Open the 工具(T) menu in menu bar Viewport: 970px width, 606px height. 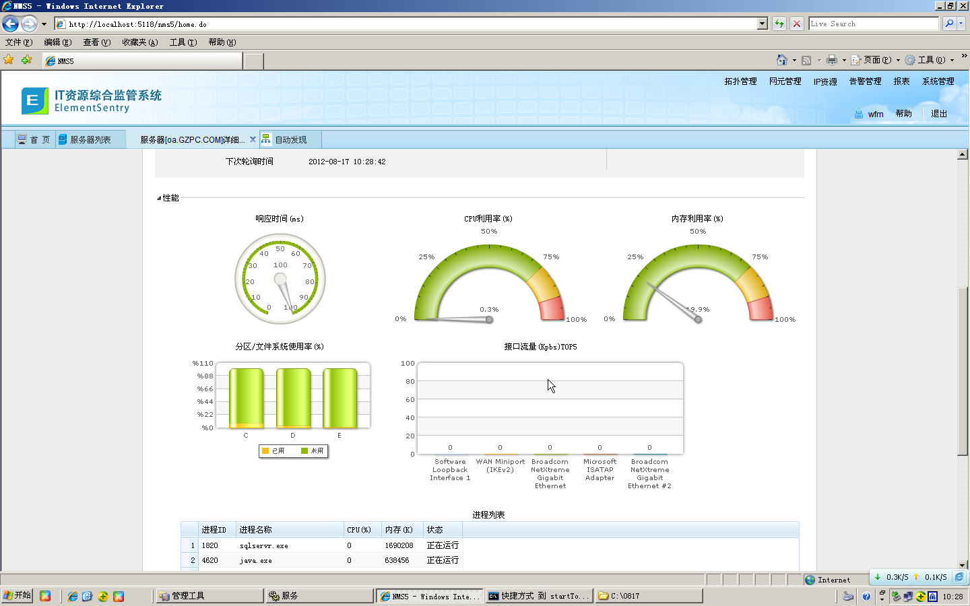tap(183, 42)
